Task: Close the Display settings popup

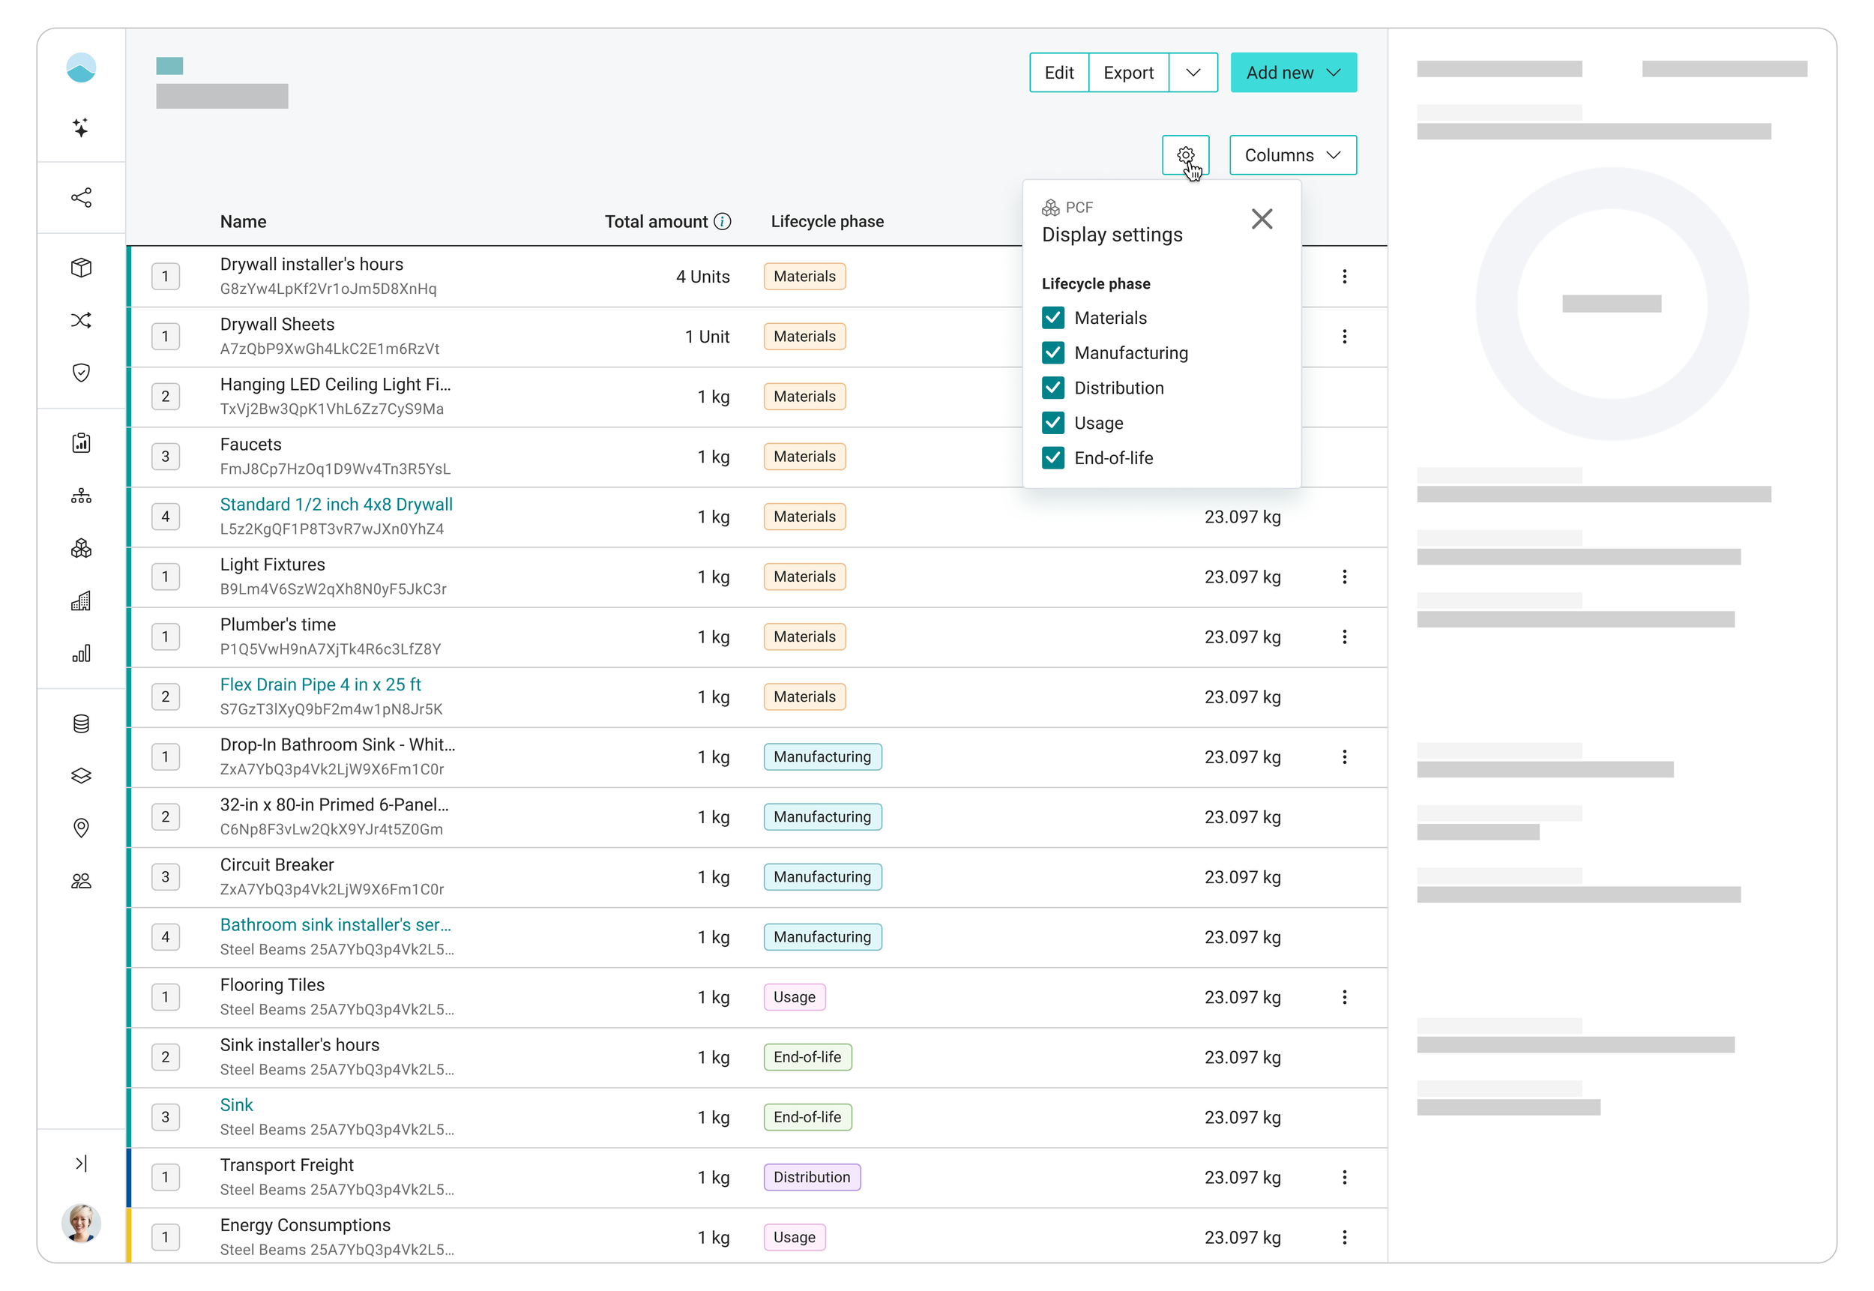Action: [x=1262, y=219]
